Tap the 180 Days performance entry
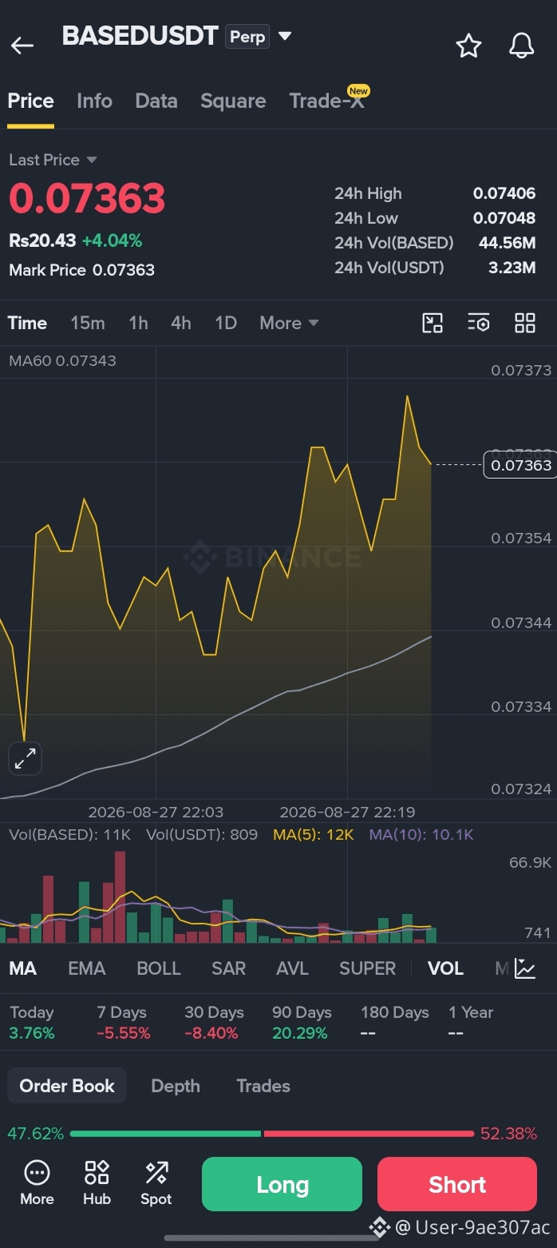 coord(394,1023)
